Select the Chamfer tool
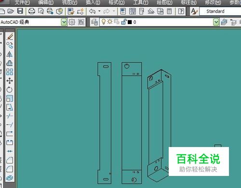The image size is (241, 188). point(10,160)
